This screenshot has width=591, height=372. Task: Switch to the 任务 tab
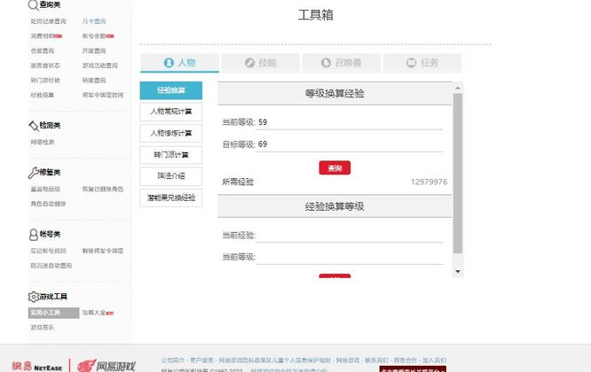click(x=422, y=62)
